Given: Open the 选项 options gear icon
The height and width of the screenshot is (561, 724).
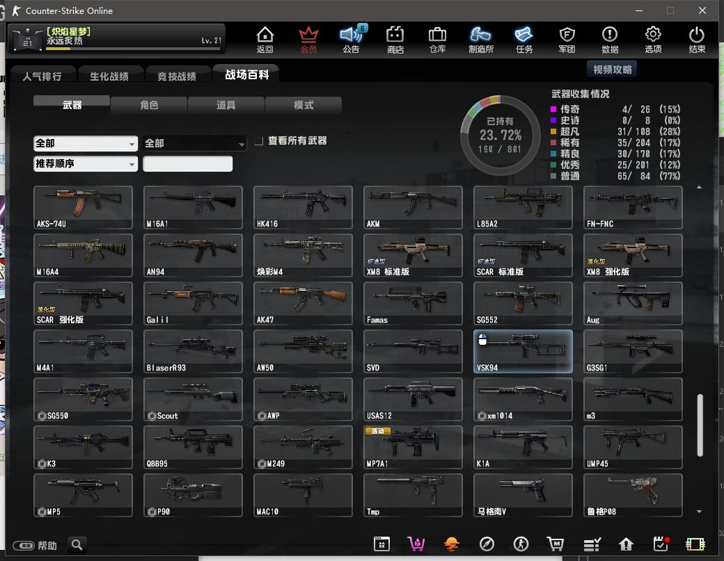Looking at the screenshot, I should point(653,40).
